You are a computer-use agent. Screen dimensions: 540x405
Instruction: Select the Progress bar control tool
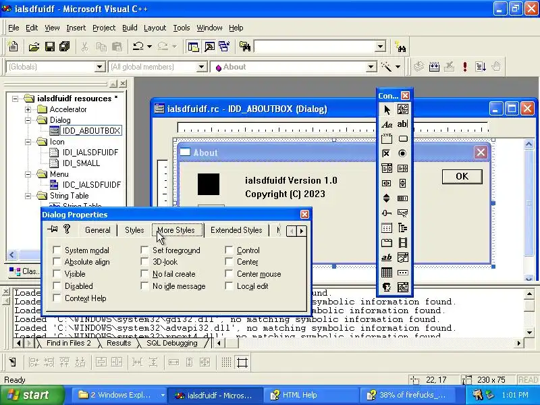(x=402, y=198)
